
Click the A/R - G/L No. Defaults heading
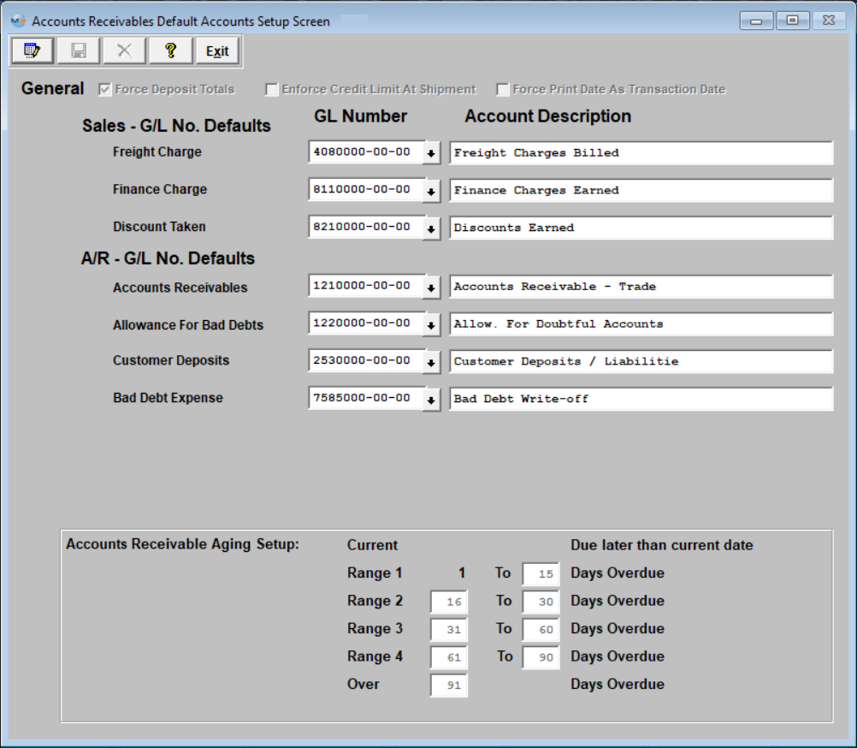[168, 258]
